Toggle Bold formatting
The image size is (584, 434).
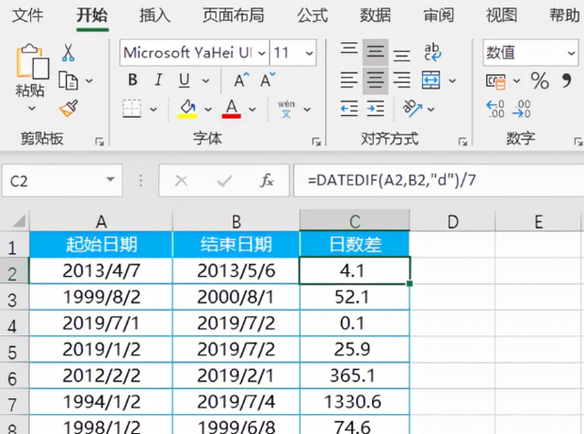click(133, 80)
